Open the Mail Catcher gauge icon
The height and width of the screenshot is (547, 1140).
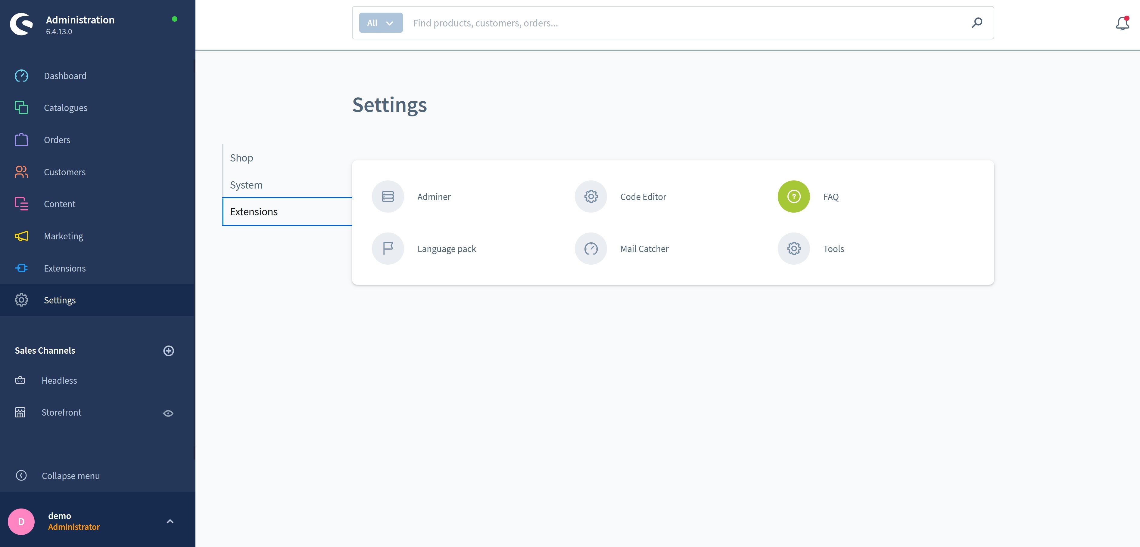pyautogui.click(x=591, y=249)
